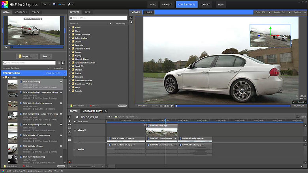Open the Group by Folder dropdown

pyautogui.click(x=55, y=73)
